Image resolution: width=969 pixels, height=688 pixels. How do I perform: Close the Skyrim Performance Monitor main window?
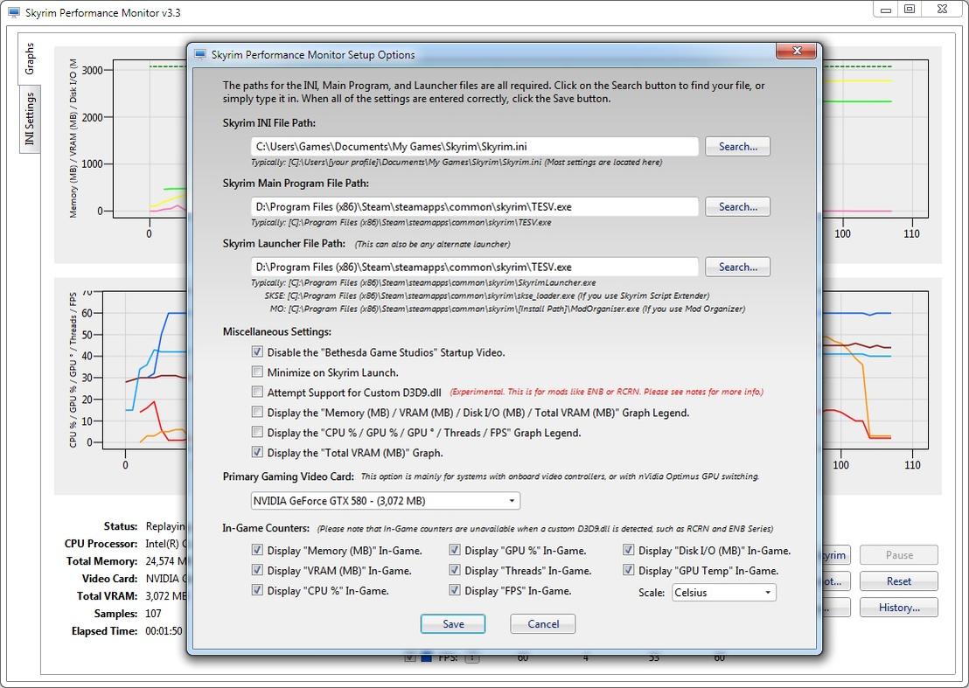pyautogui.click(x=942, y=10)
